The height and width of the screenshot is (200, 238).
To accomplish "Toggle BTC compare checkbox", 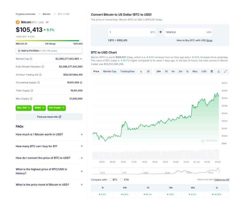I will 110,180.
